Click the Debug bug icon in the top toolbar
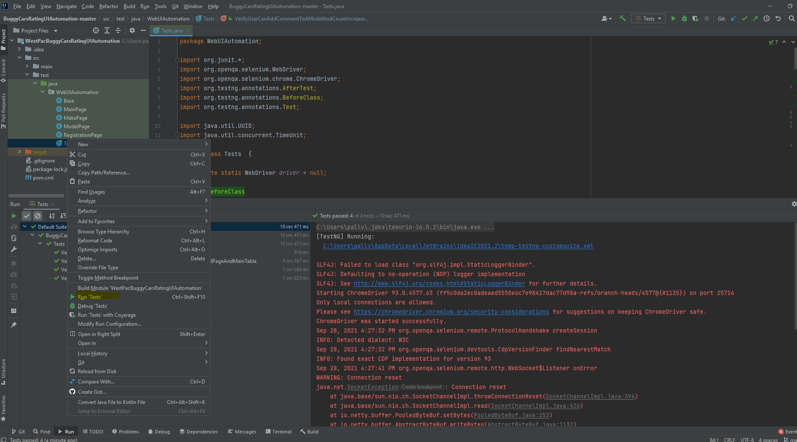 click(684, 18)
